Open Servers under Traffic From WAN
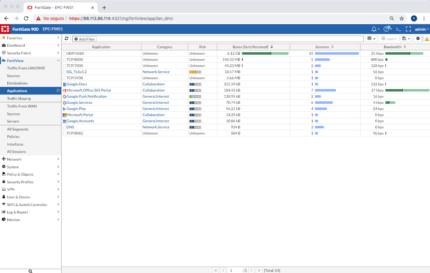The height and width of the screenshot is (273, 430). point(13,121)
